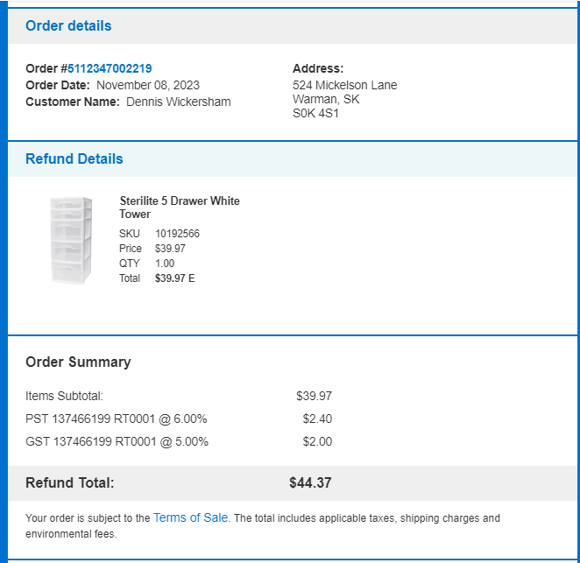Click the Items Subtotal amount $39.97
This screenshot has height=563, width=580.
pos(314,396)
